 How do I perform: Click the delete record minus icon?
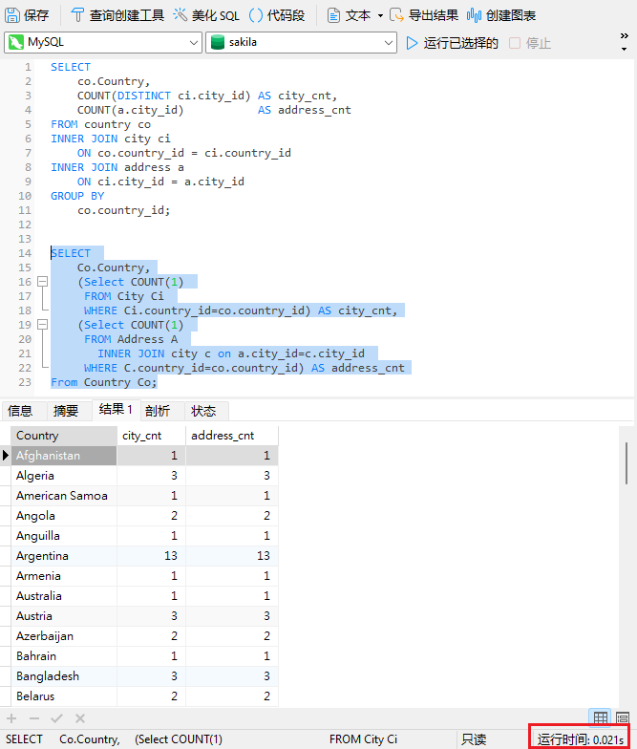pyautogui.click(x=34, y=718)
